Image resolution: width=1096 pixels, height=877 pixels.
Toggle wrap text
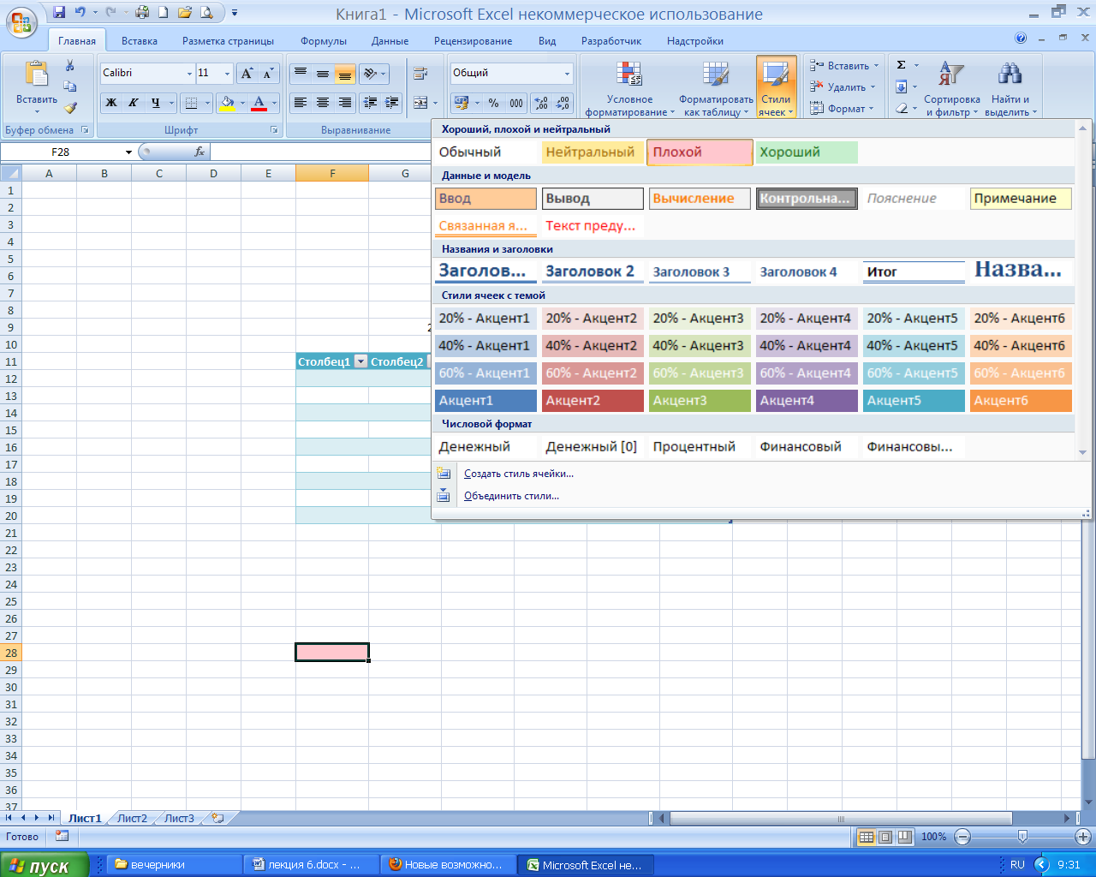click(420, 74)
